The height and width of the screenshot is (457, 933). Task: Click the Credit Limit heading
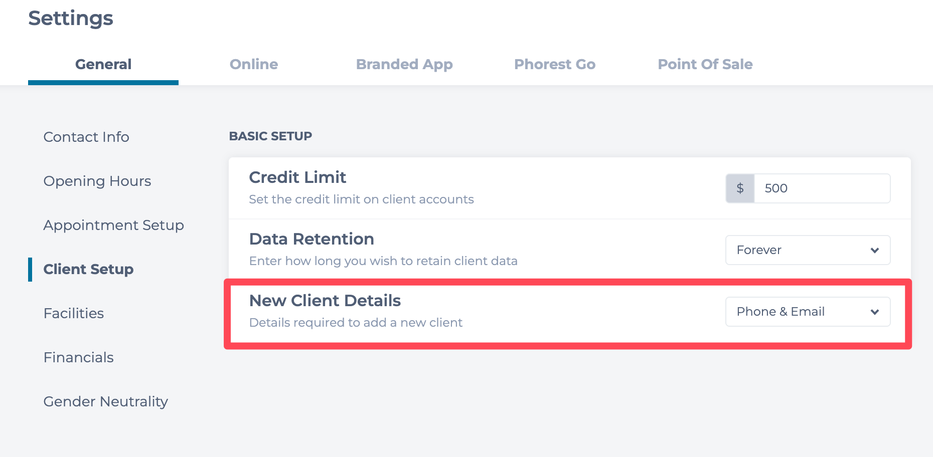pos(297,177)
